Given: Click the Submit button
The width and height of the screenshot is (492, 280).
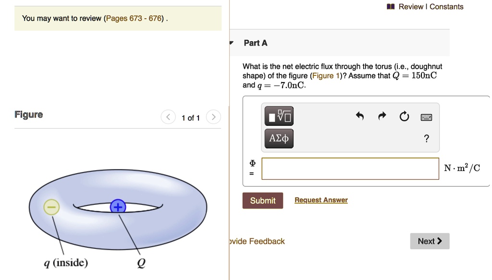Looking at the screenshot, I should [263, 201].
